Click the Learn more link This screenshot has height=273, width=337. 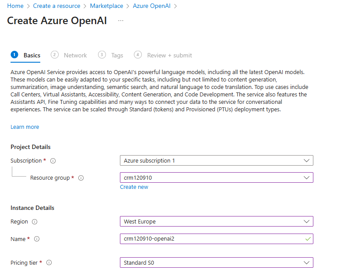25,127
